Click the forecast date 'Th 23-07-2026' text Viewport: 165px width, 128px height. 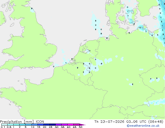click(109, 122)
